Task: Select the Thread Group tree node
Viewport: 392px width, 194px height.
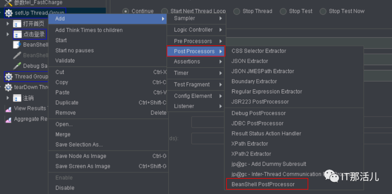Action: point(31,77)
